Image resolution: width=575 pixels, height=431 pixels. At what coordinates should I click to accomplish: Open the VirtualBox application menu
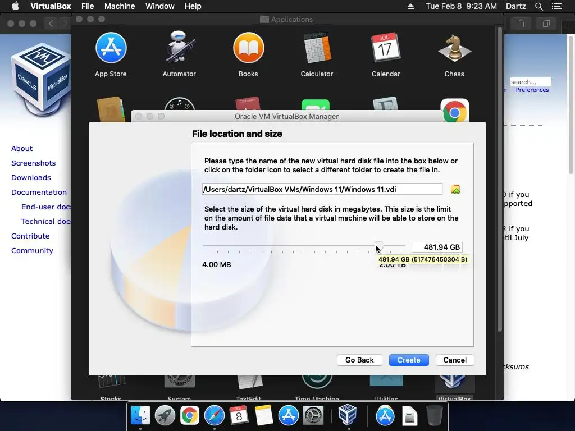click(51, 6)
